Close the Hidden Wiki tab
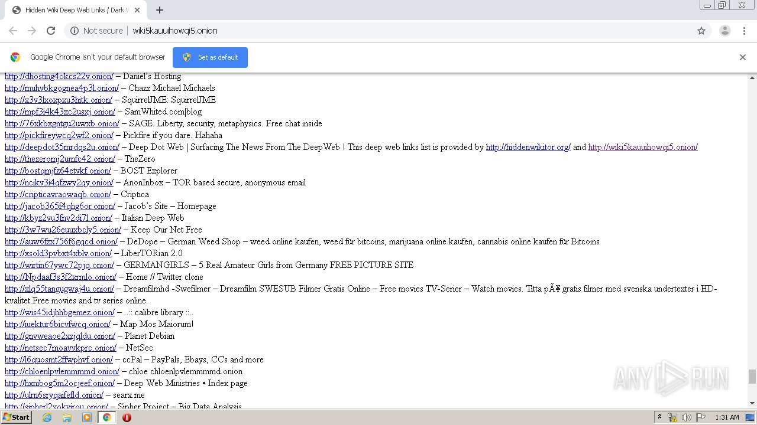757x425 pixels. click(137, 10)
